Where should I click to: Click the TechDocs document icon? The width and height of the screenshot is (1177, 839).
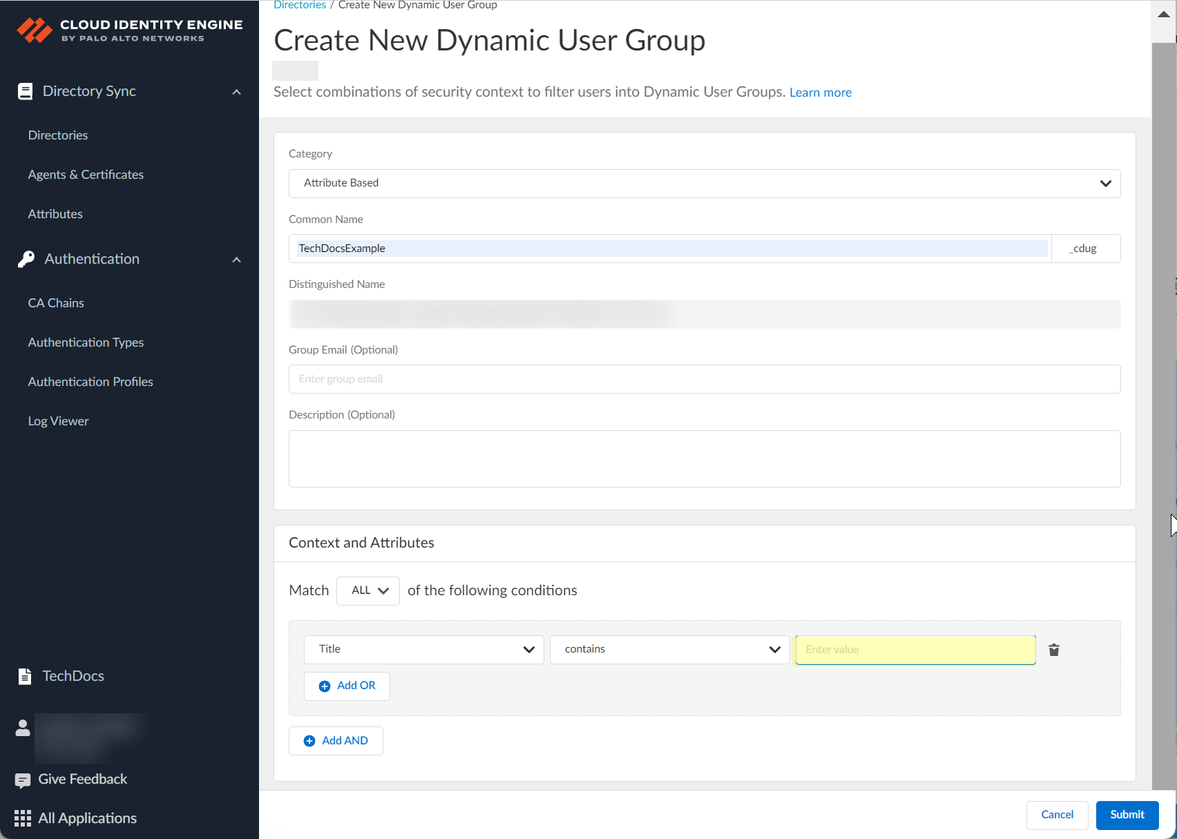point(25,677)
